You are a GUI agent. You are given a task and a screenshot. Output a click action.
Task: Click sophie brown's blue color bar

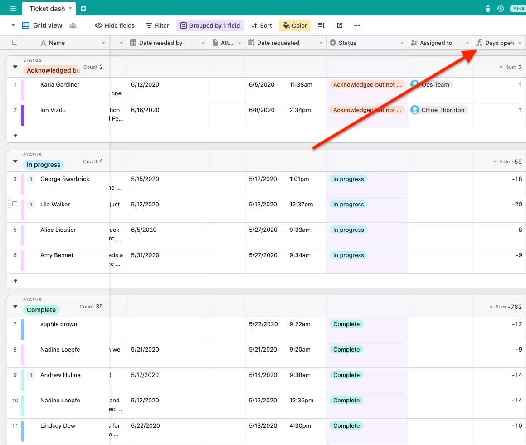pyautogui.click(x=23, y=330)
